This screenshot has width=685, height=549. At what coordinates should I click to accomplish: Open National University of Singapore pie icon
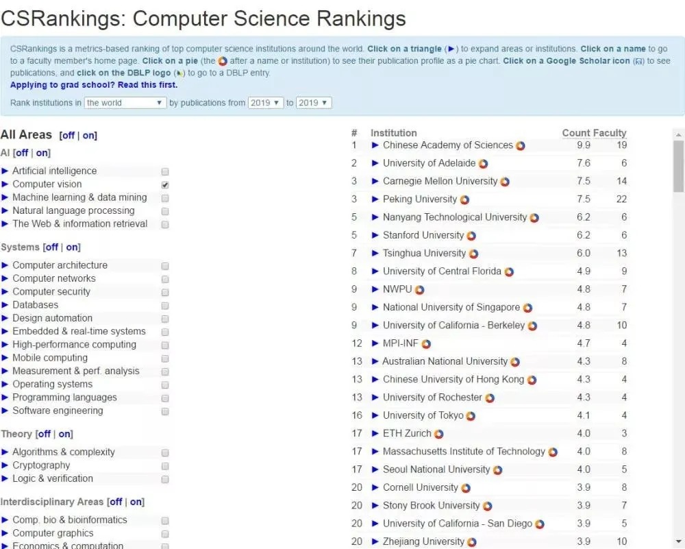point(527,308)
